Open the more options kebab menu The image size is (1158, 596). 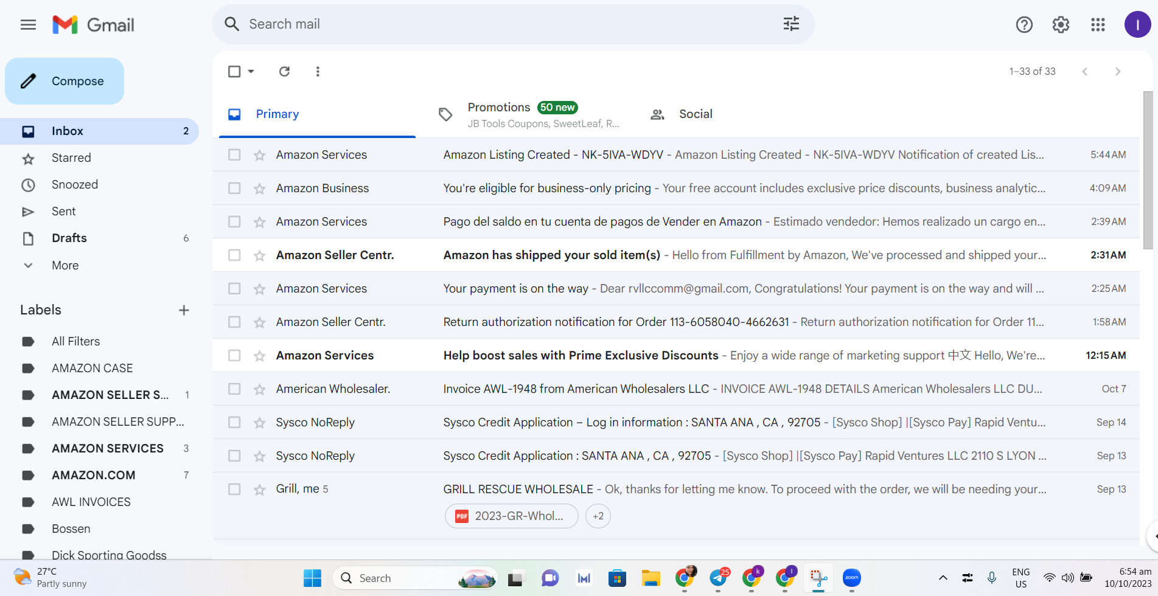click(x=318, y=71)
